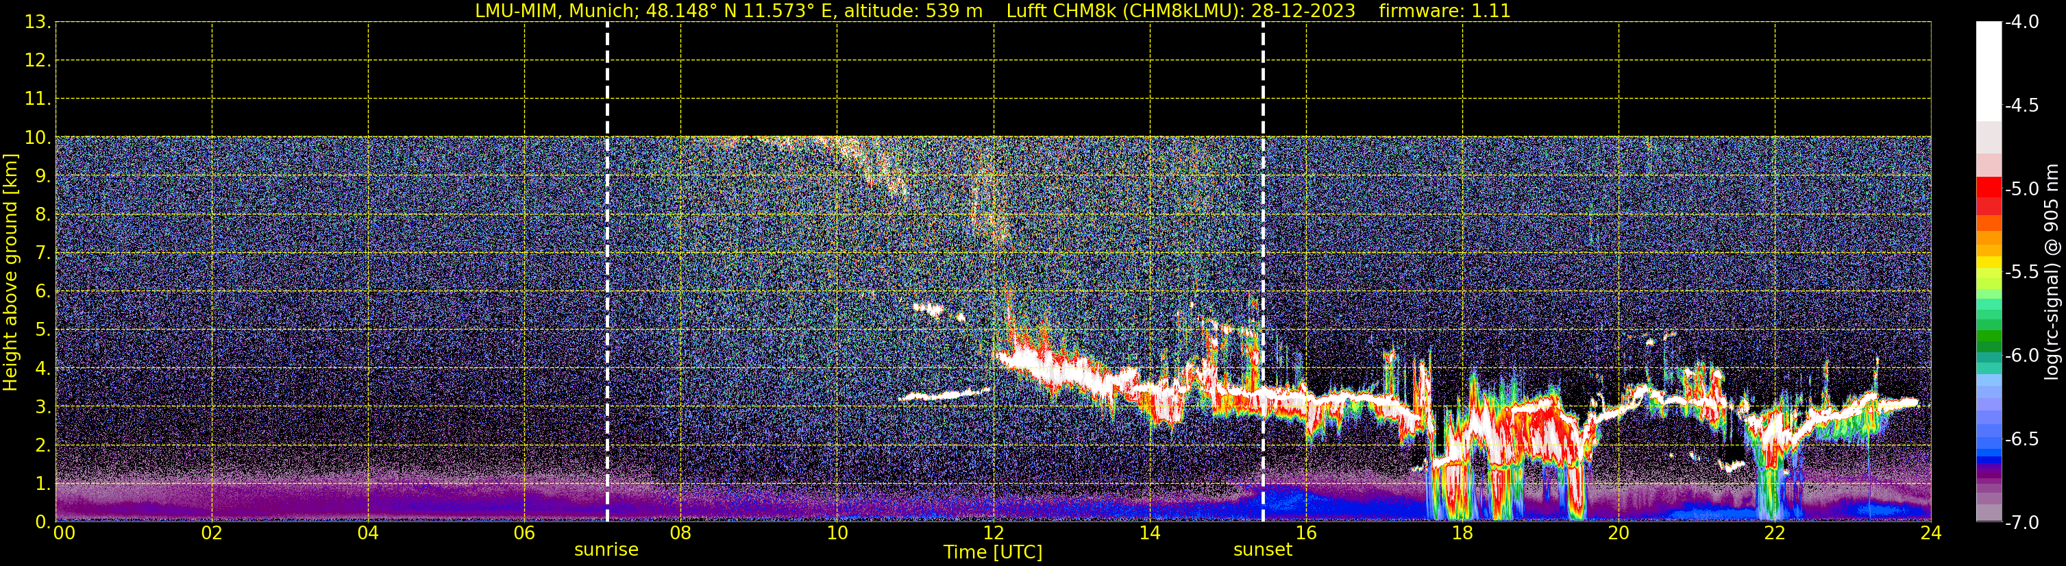The width and height of the screenshot is (2066, 566).
Task: Click the height axis tick '4.'
Action: 43,368
